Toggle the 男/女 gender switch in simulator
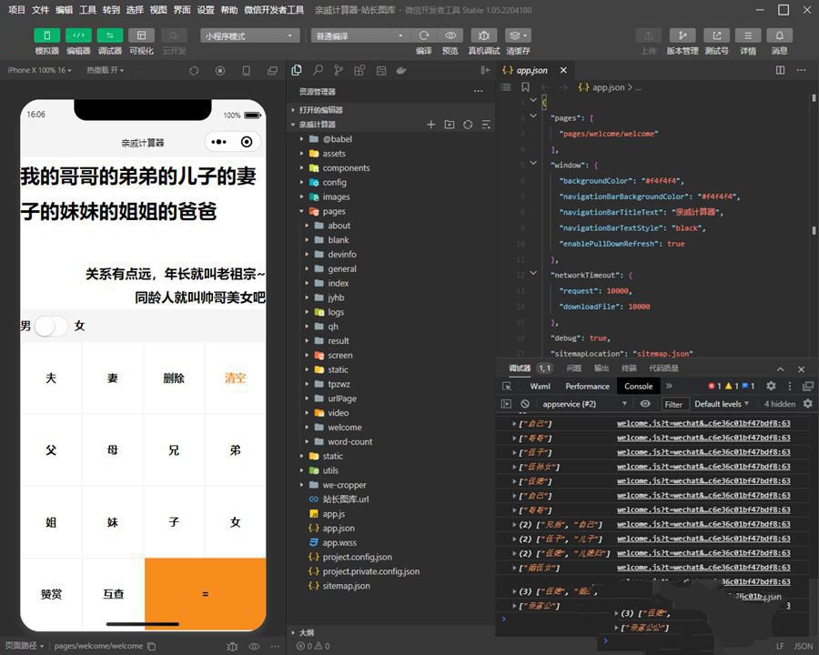The height and width of the screenshot is (655, 819). click(52, 325)
